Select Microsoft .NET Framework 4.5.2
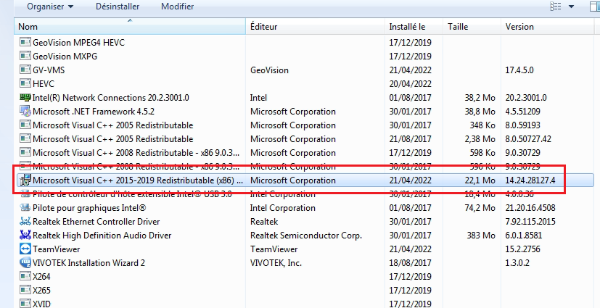The width and height of the screenshot is (600, 308). coord(94,111)
